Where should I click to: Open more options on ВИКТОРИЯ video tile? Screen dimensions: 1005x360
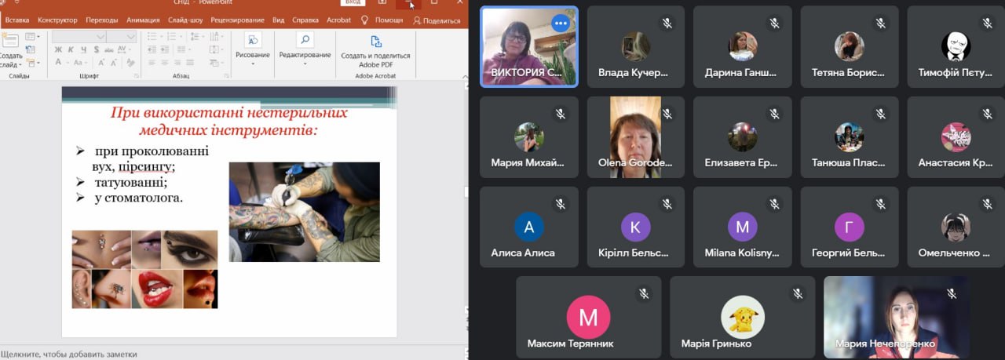561,24
